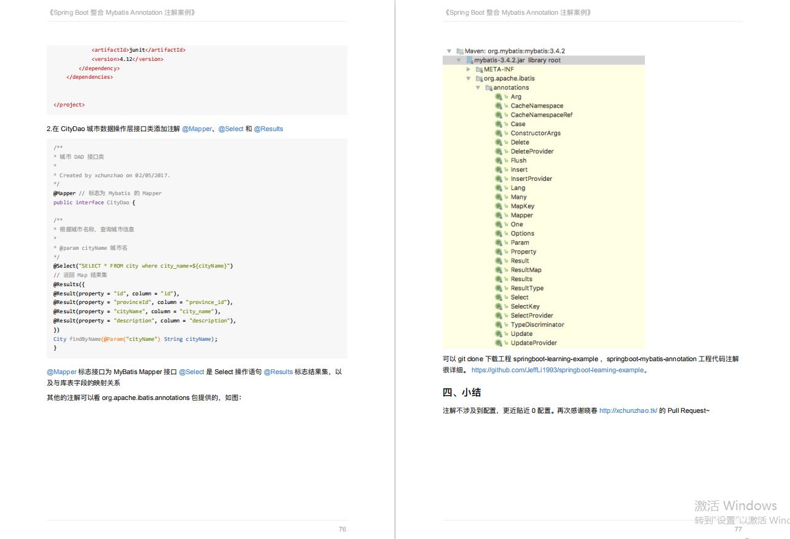Click the Property annotation icon

coord(499,252)
